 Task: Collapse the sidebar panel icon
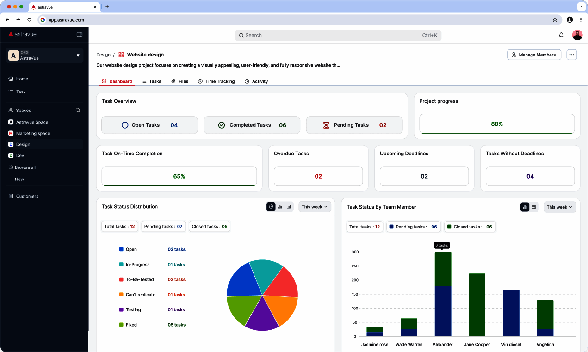(x=80, y=34)
